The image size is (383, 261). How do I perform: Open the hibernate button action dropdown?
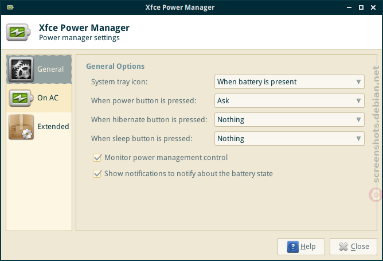pos(289,120)
